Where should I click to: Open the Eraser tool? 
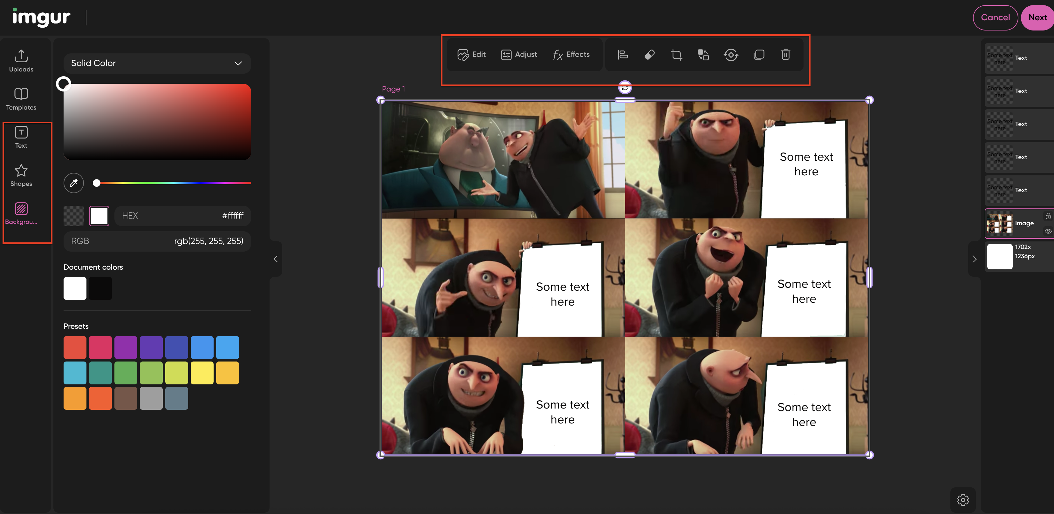pyautogui.click(x=649, y=54)
